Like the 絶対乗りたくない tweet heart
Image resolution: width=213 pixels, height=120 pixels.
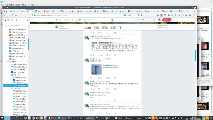pyautogui.click(x=107, y=78)
